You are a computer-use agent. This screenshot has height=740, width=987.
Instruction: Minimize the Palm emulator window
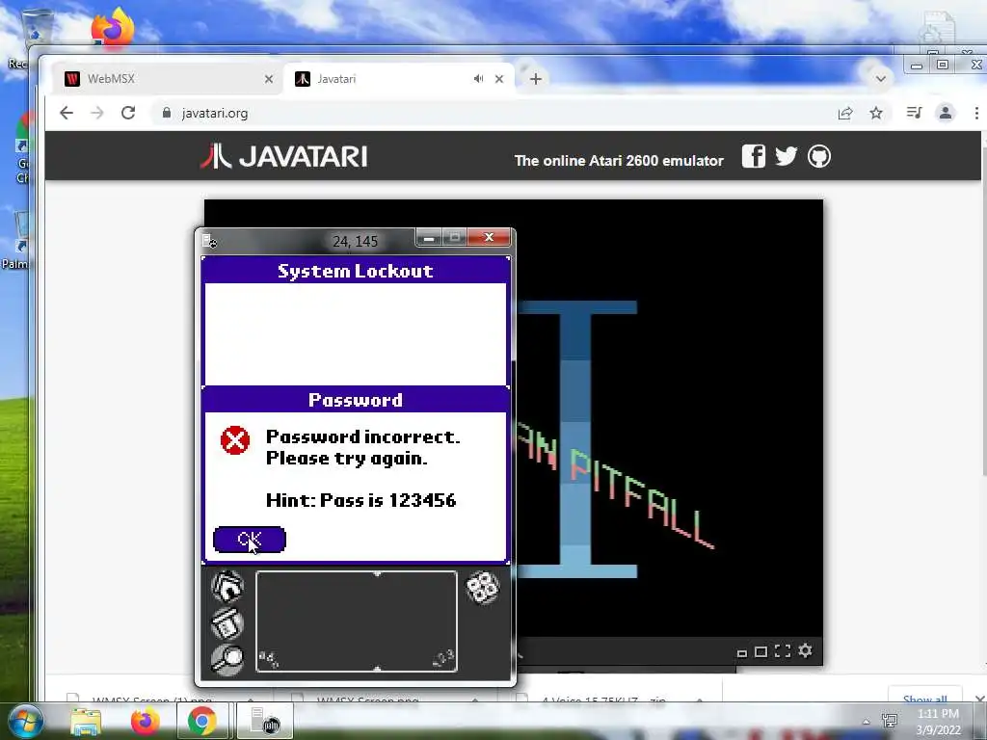[429, 237]
